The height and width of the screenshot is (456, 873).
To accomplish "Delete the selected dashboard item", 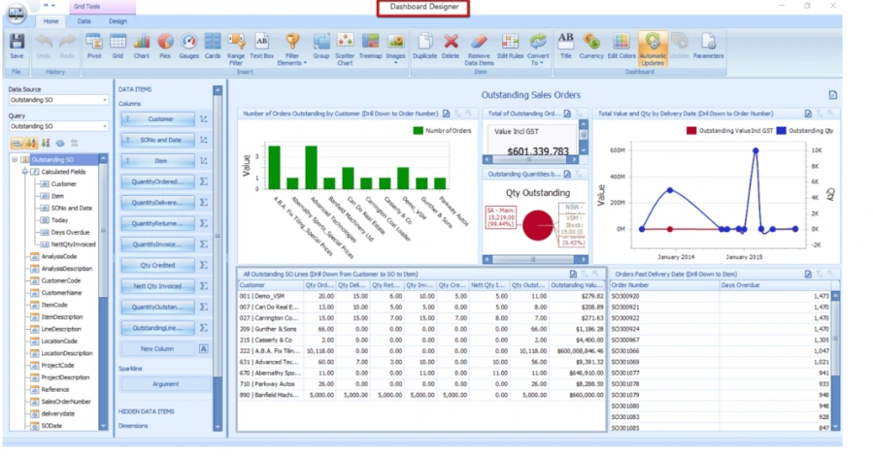I will click(451, 46).
